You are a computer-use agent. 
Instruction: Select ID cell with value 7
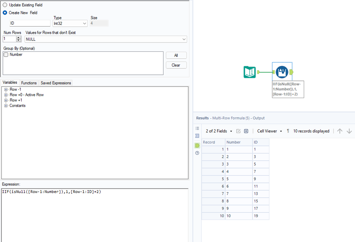click(261, 171)
